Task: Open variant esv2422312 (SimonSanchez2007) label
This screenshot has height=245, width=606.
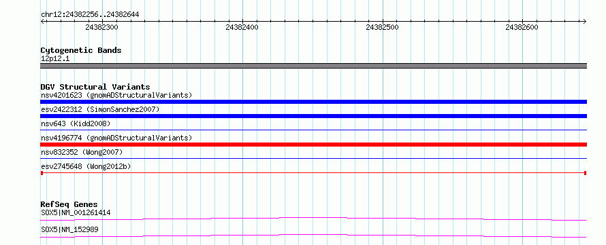Action: click(100, 109)
